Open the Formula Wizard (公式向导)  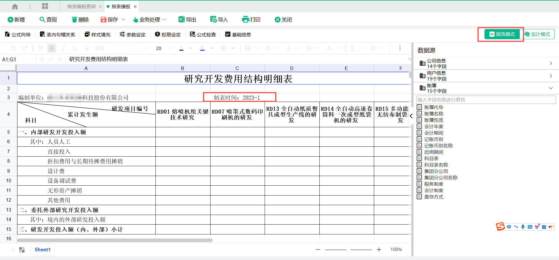(x=18, y=35)
